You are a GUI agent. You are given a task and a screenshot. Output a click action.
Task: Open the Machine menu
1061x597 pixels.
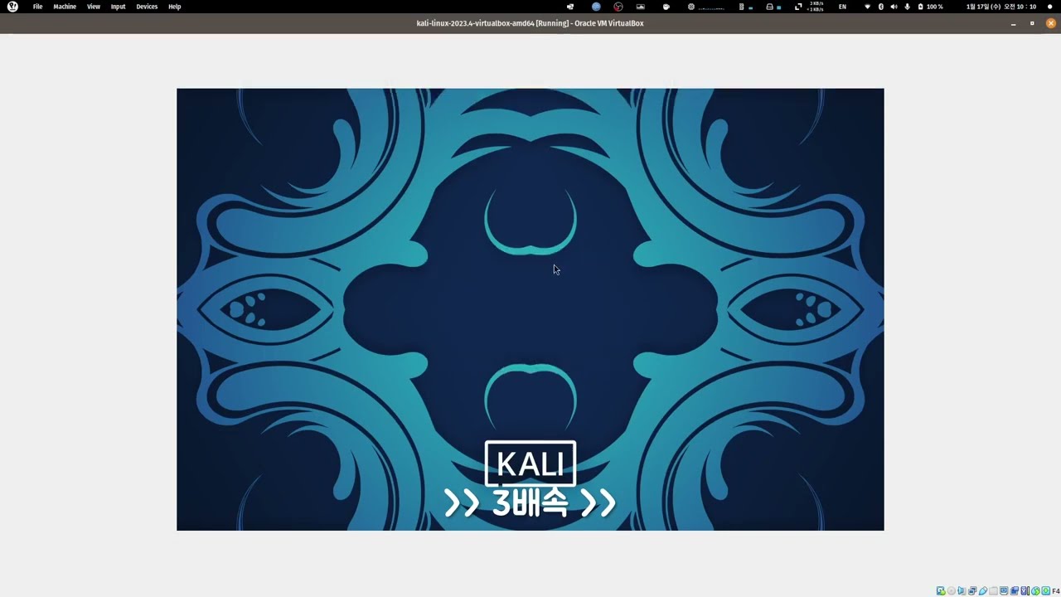(65, 7)
